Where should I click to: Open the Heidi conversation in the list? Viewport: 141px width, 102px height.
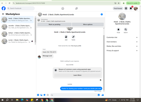(x=17, y=20)
